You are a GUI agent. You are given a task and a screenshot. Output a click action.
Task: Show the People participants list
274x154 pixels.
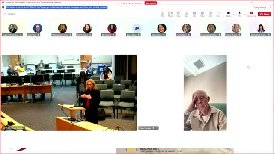[170, 14]
